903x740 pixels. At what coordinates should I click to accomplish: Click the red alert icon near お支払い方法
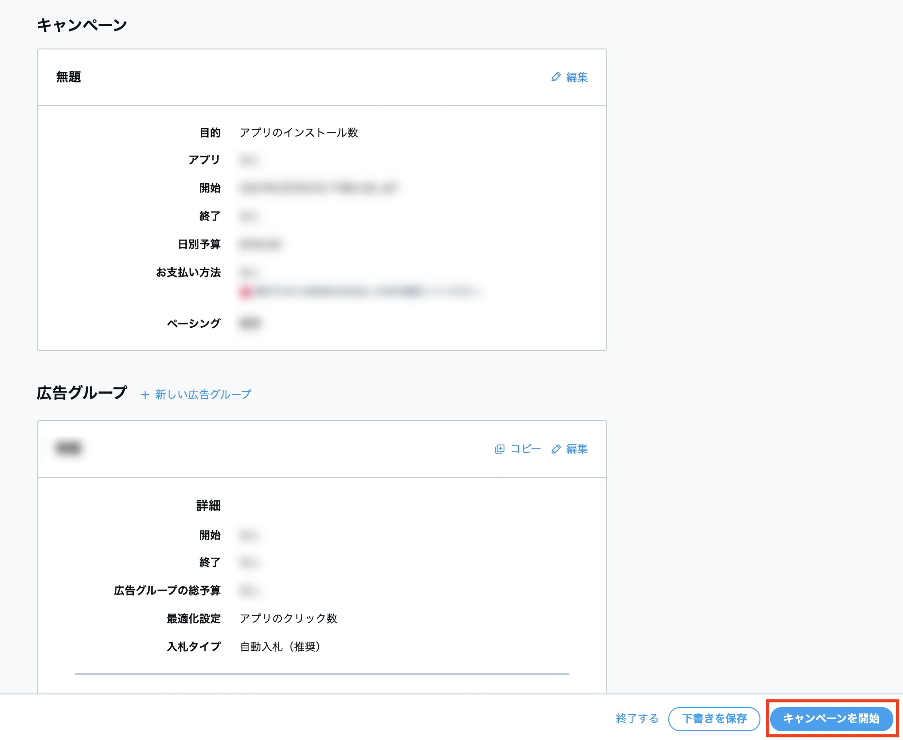(x=246, y=292)
